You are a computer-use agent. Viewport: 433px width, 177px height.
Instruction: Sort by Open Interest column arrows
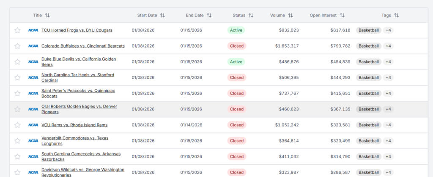click(342, 16)
